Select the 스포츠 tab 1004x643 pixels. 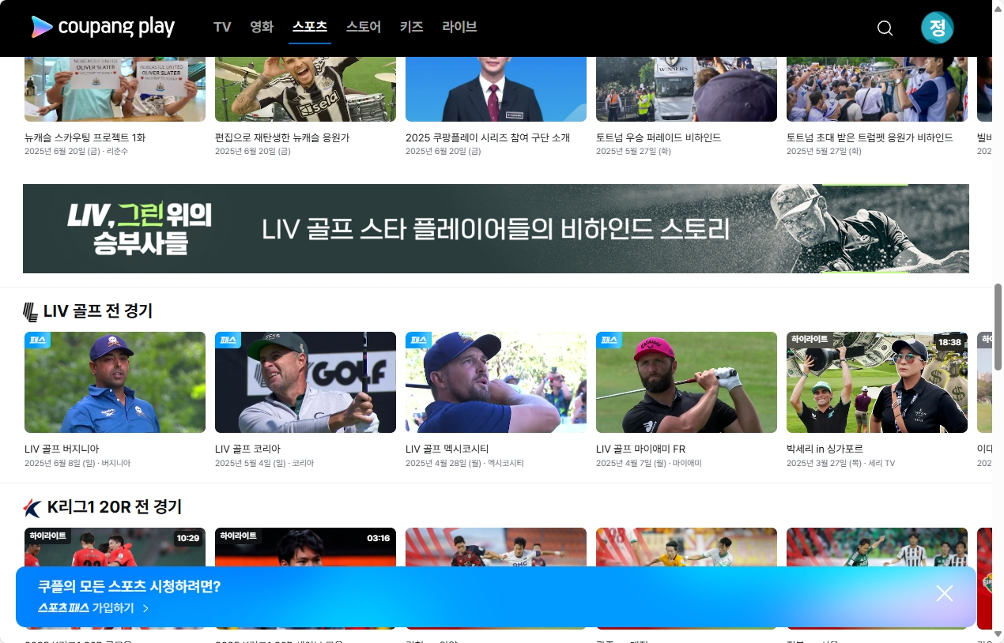310,27
